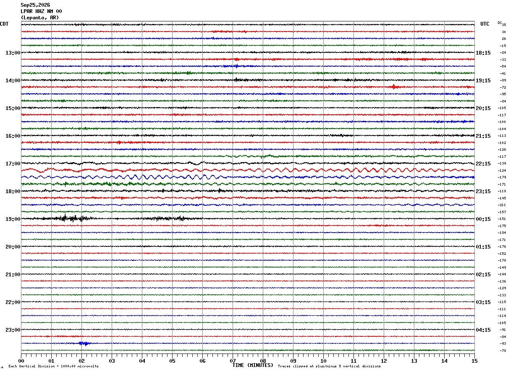Click the blue seismic burst near 23:00 row
This screenshot has width=508, height=372.
pos(84,343)
